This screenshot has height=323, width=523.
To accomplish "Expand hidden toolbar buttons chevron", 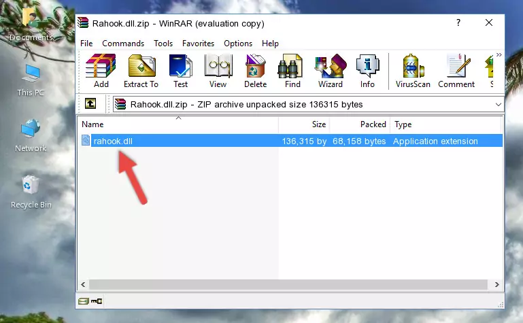I will (x=499, y=54).
